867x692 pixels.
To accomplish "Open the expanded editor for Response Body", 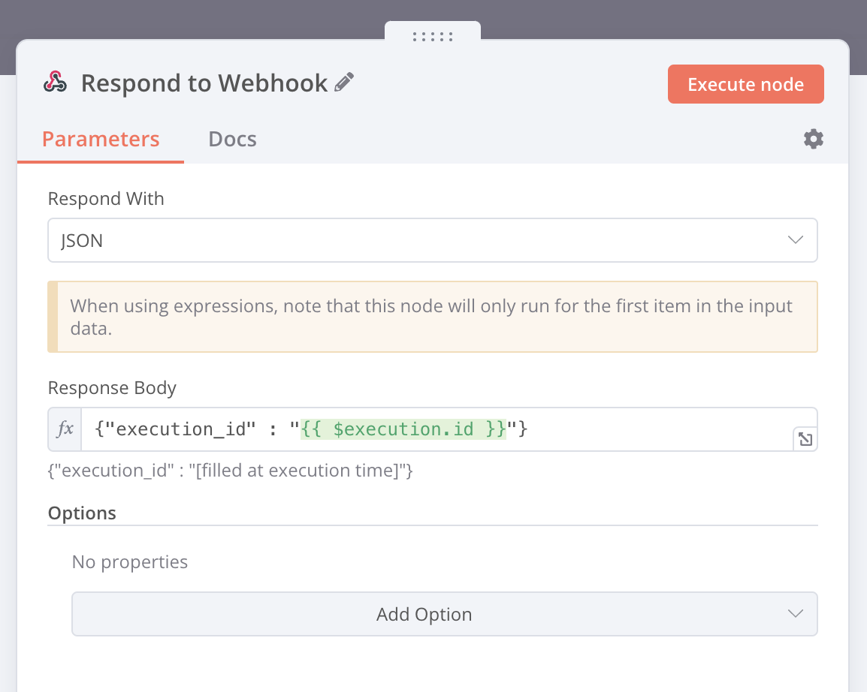I will tap(805, 440).
